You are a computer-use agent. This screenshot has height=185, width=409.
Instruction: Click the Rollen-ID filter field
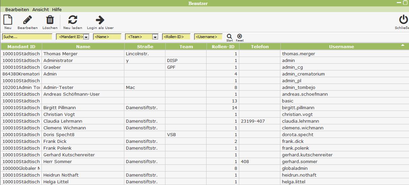(176, 37)
